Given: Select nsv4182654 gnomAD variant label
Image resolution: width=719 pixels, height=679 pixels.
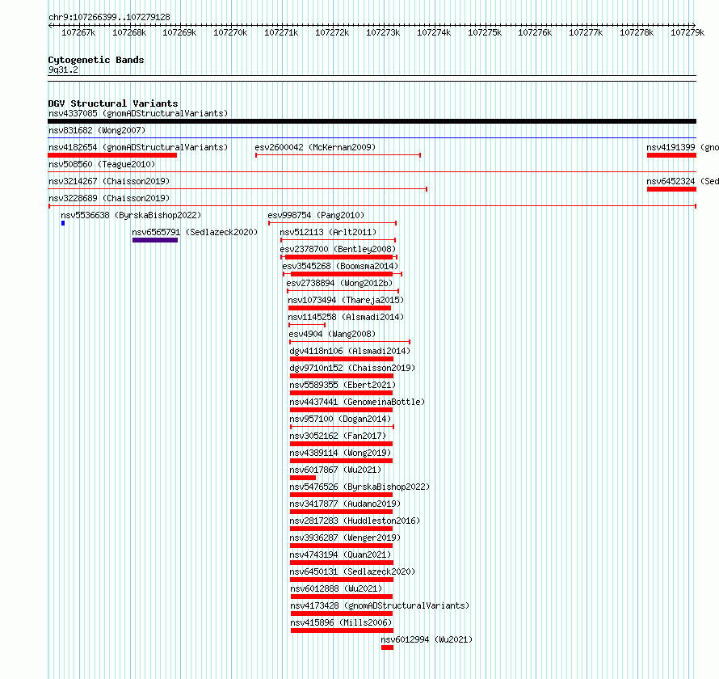Looking at the screenshot, I should 138,147.
